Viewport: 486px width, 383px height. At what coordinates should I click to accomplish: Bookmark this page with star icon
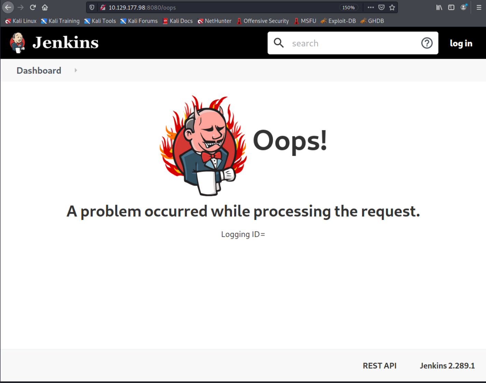point(392,7)
